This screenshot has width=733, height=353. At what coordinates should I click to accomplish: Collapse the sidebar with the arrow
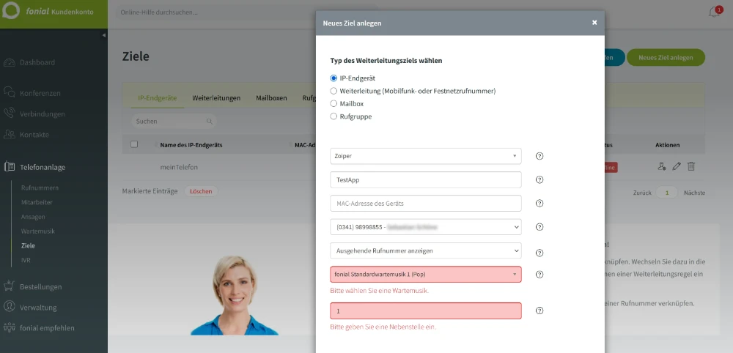pyautogui.click(x=104, y=35)
